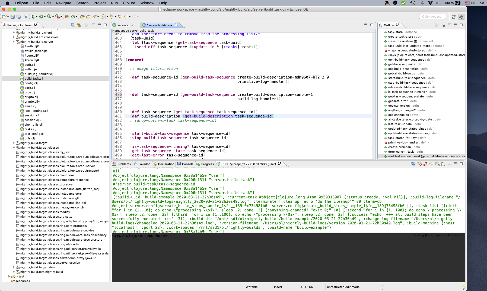Expand the nightly_build.src.client tree node
This screenshot has width=487, height=291.
(14, 32)
